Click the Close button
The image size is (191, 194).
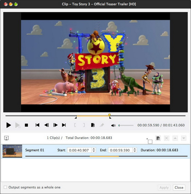pyautogui.click(x=179, y=187)
